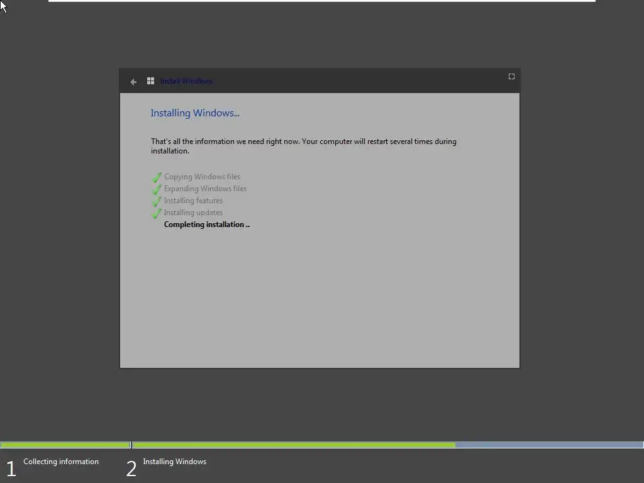Click the Expanding Windows files step text
Screen dimensions: 644x483
click(x=205, y=189)
